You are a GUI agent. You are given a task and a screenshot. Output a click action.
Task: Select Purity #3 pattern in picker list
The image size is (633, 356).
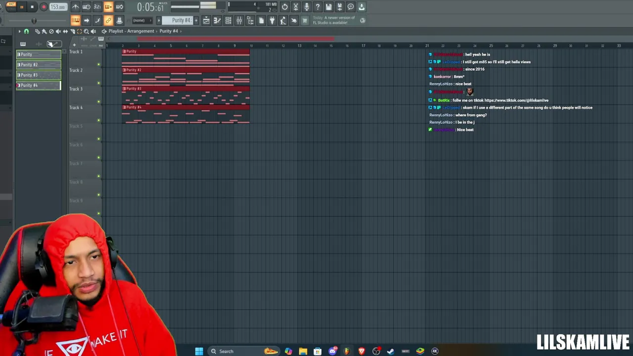[x=39, y=75]
